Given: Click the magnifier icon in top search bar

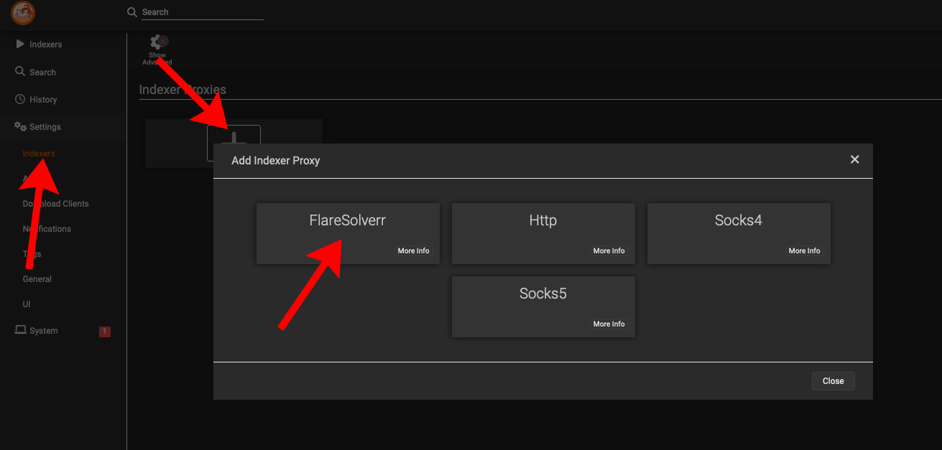Looking at the screenshot, I should (131, 12).
